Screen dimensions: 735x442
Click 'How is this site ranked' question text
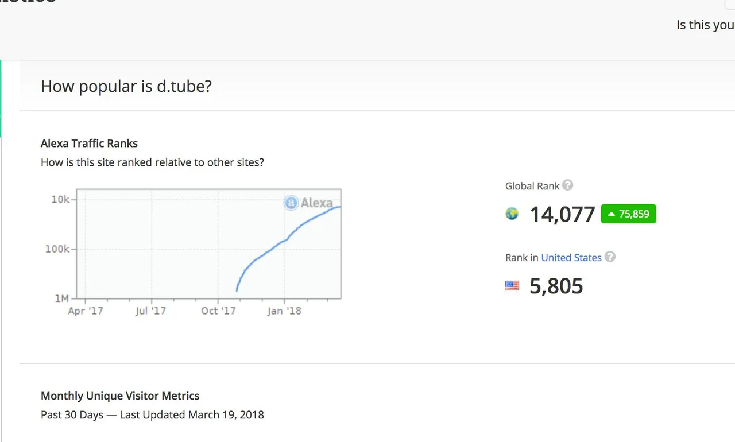152,162
